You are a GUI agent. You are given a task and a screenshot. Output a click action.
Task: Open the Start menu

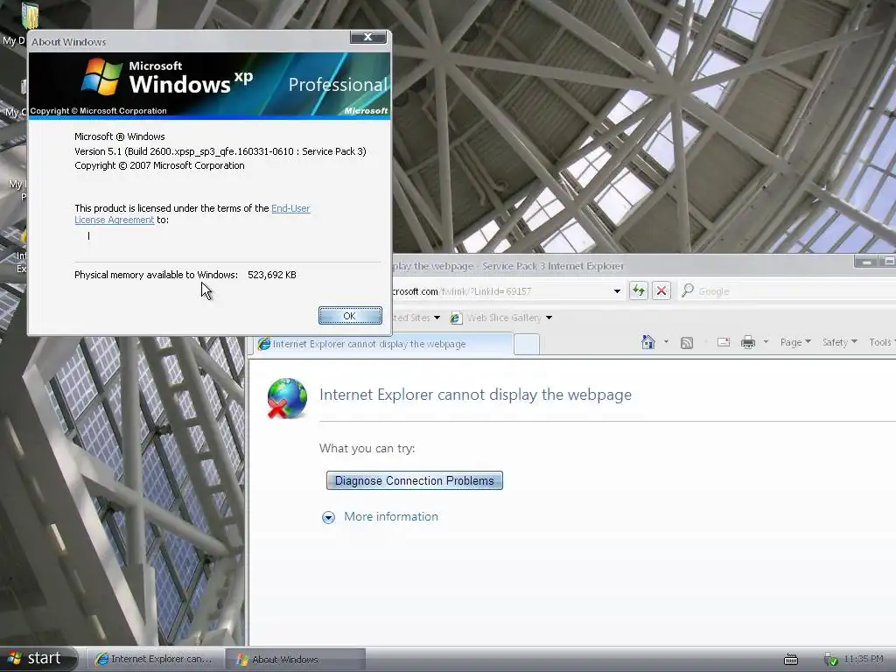(38, 658)
